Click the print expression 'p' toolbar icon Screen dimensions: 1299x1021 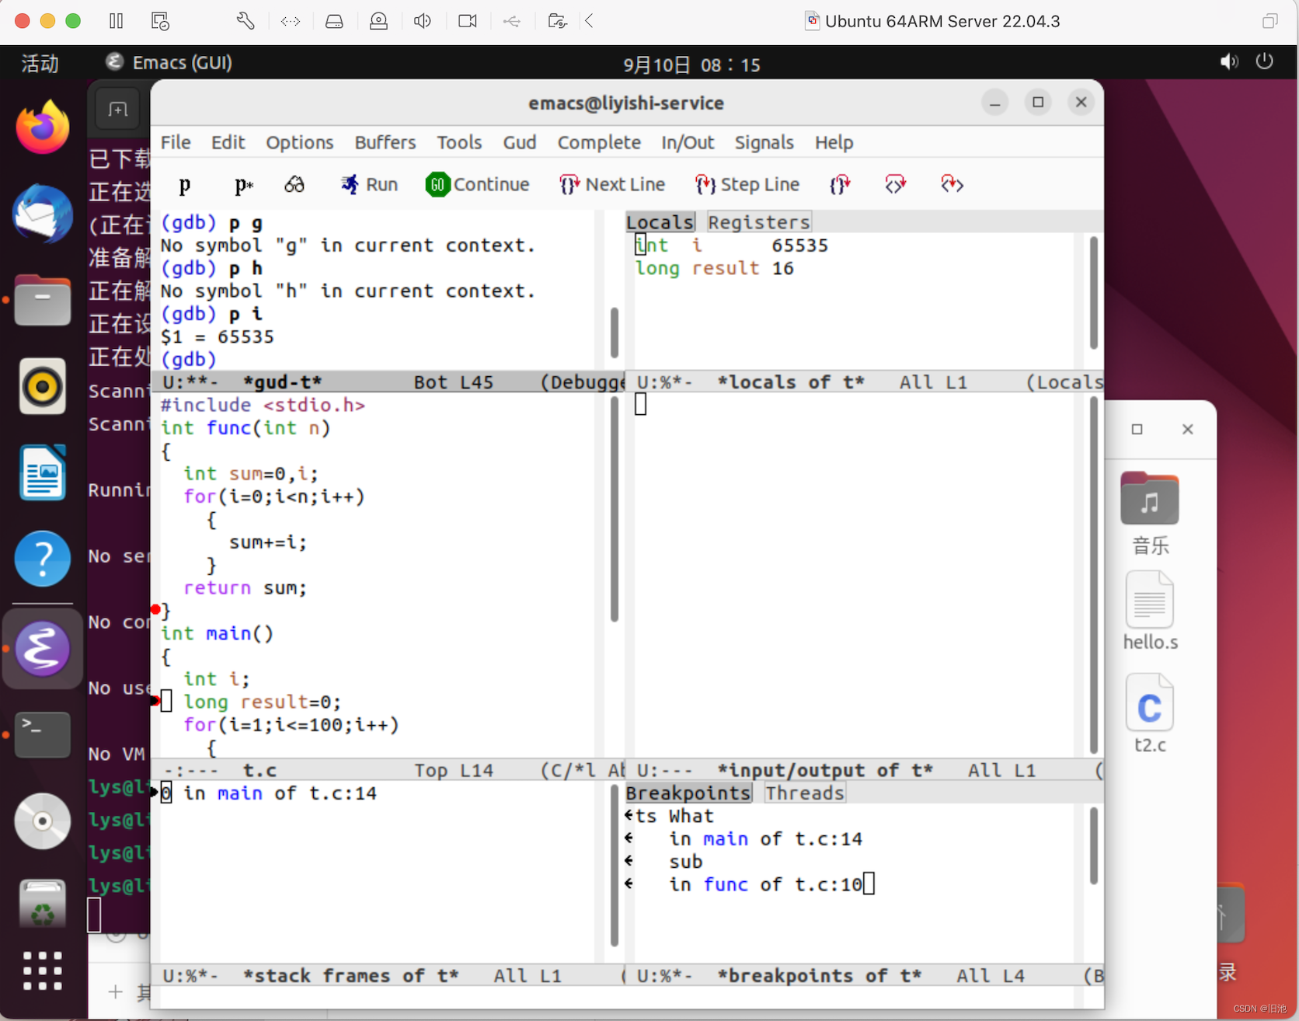184,185
